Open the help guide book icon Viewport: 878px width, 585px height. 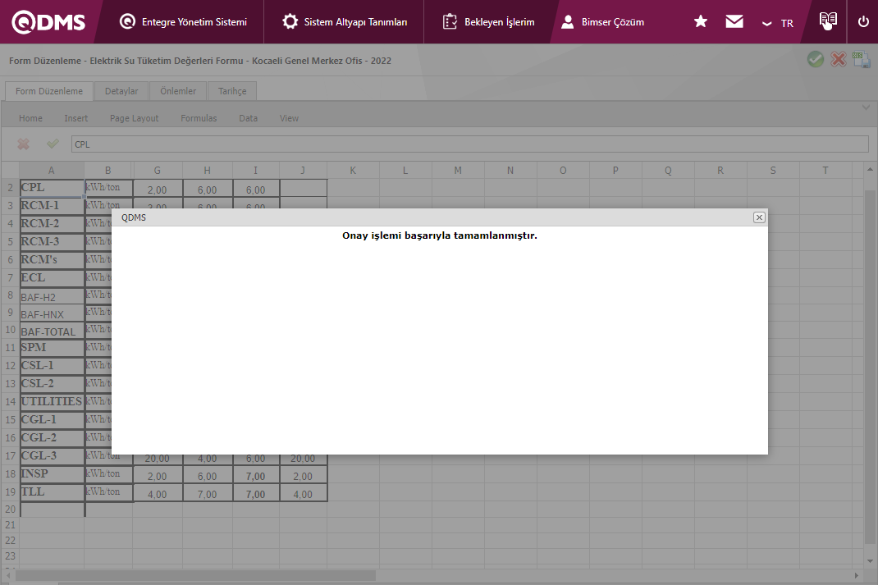[x=828, y=21]
